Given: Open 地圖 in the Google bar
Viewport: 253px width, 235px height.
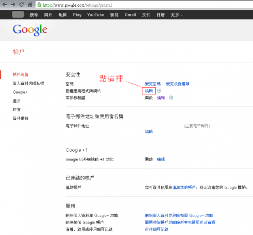Looking at the screenshot, I should [x=62, y=15].
